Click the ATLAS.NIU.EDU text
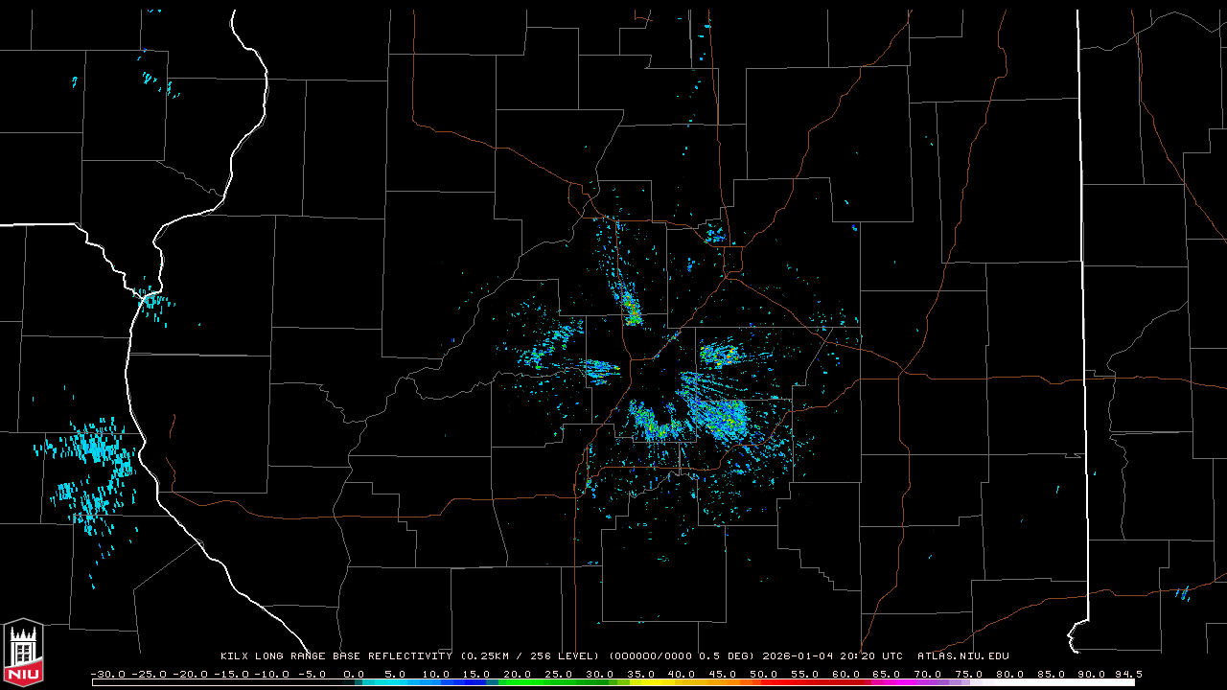This screenshot has width=1227, height=690. (x=962, y=656)
